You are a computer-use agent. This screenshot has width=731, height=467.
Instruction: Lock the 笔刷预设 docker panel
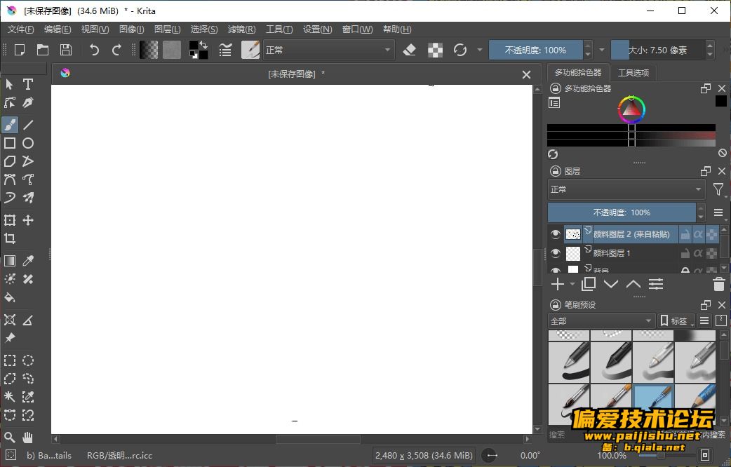[555, 305]
